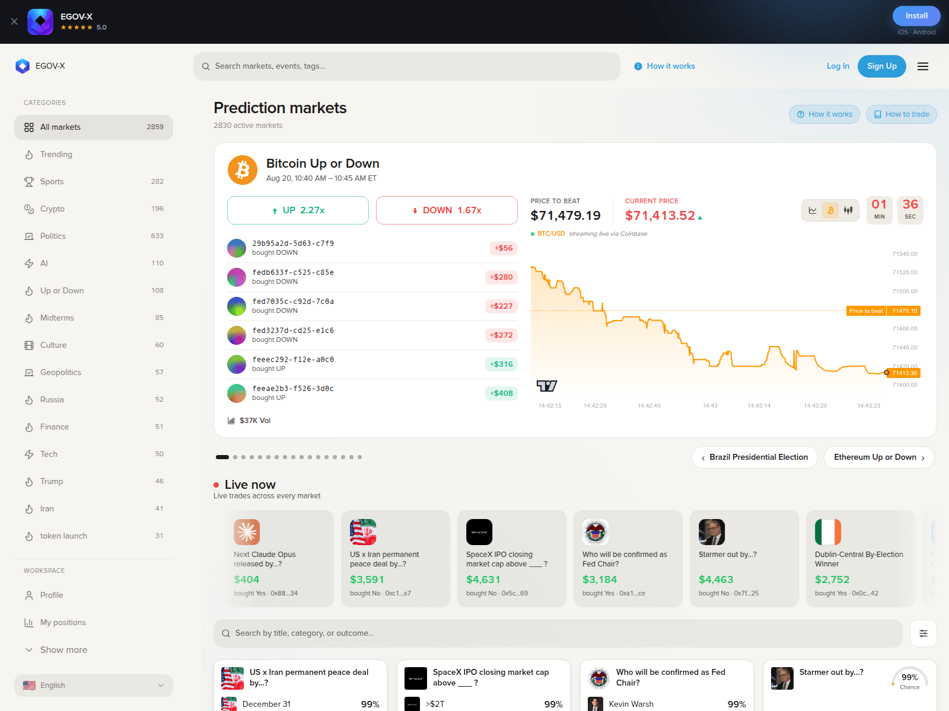Click the Trump flame icon

pos(29,482)
